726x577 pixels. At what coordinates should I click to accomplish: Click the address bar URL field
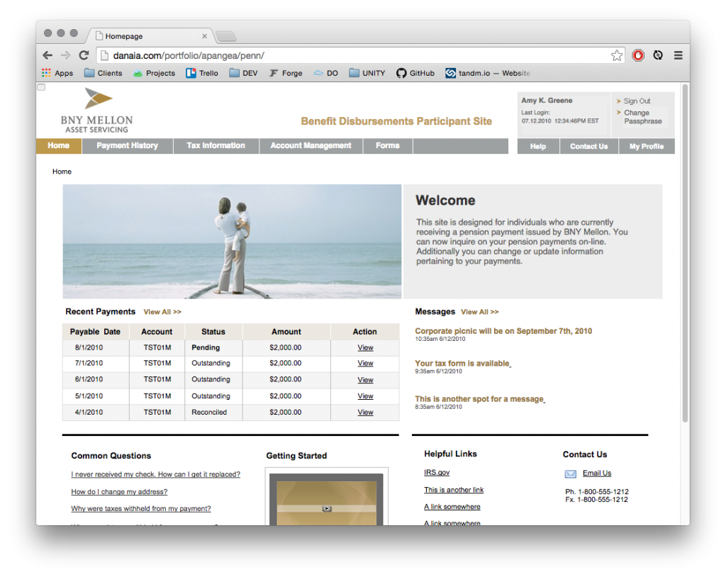coord(359,55)
